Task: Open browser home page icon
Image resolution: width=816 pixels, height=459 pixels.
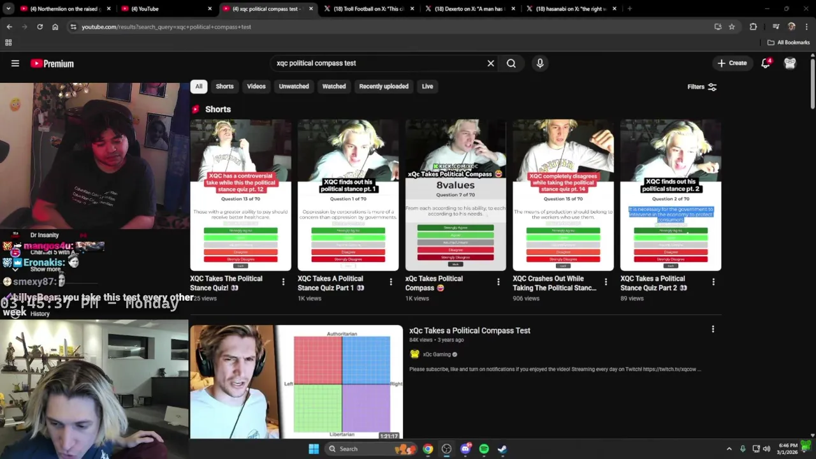Action: (x=55, y=27)
